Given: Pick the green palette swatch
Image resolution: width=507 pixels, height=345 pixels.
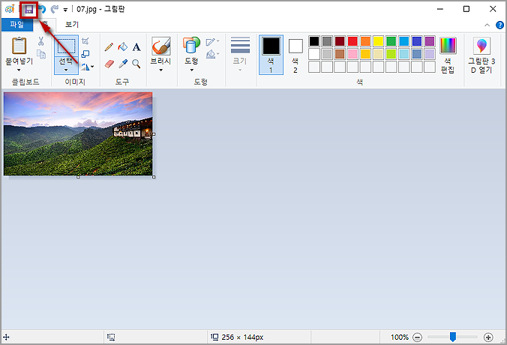Looking at the screenshot, I should (391, 41).
